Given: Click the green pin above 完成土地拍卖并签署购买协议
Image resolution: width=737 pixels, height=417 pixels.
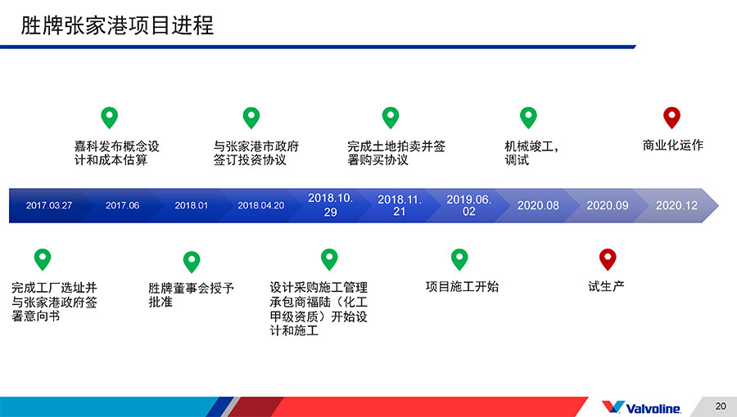Looking at the screenshot, I should [x=391, y=117].
